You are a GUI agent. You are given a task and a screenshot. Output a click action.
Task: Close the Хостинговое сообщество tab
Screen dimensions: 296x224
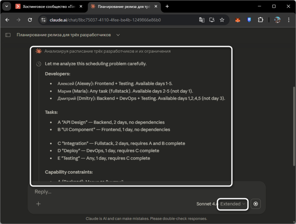(x=81, y=6)
